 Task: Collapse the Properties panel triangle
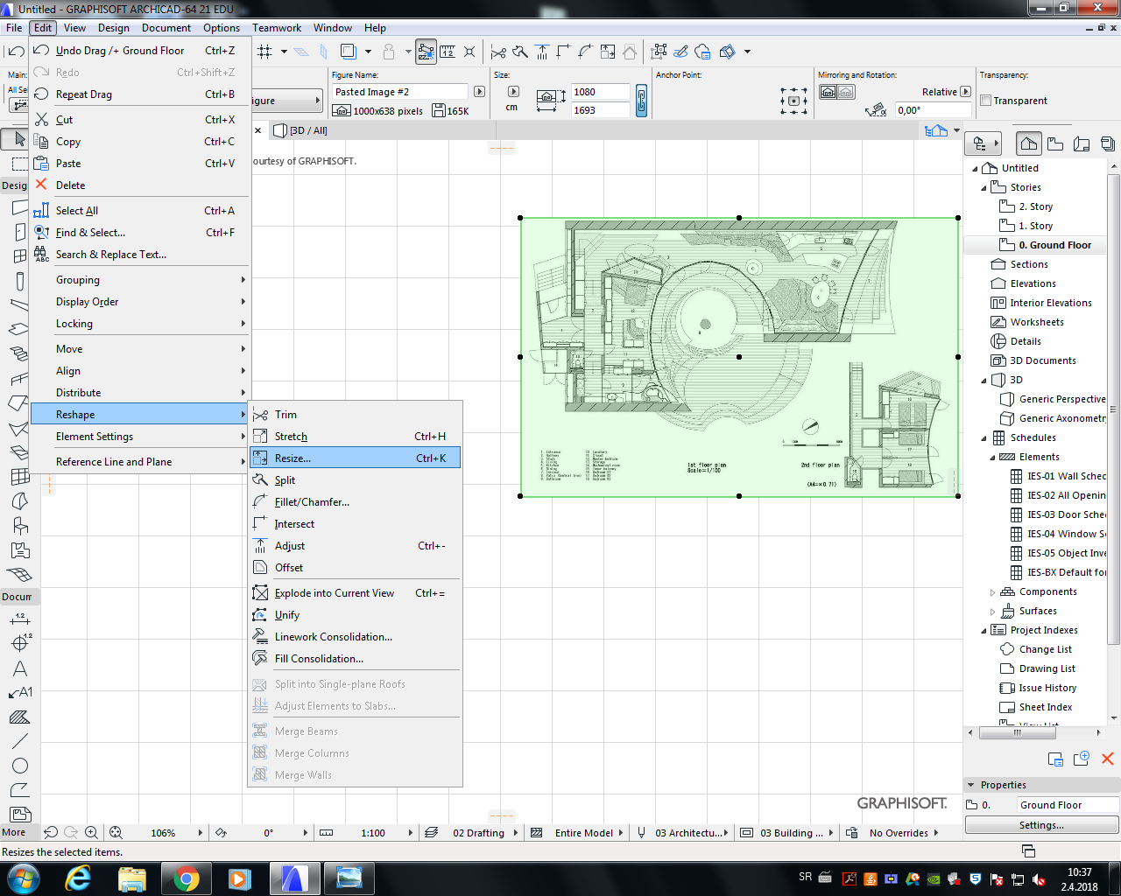970,785
